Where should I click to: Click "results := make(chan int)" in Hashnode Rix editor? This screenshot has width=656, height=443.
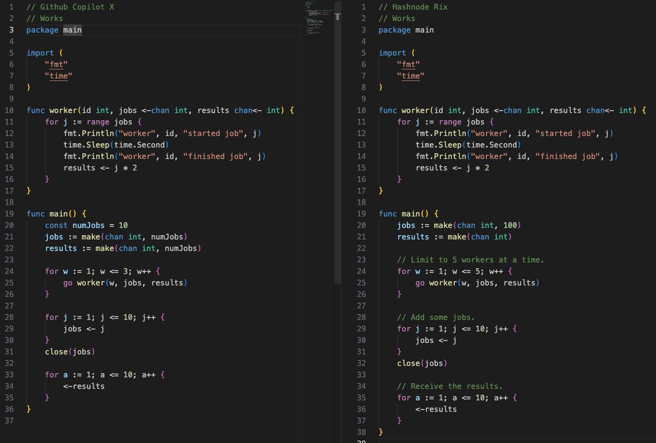pyautogui.click(x=455, y=237)
